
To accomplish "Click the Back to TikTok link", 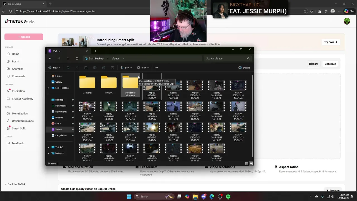I will click(15, 184).
